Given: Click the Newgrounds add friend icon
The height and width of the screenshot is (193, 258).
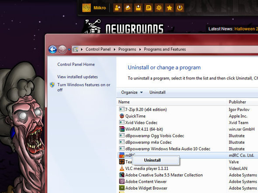Looking at the screenshot, I should (118, 8).
